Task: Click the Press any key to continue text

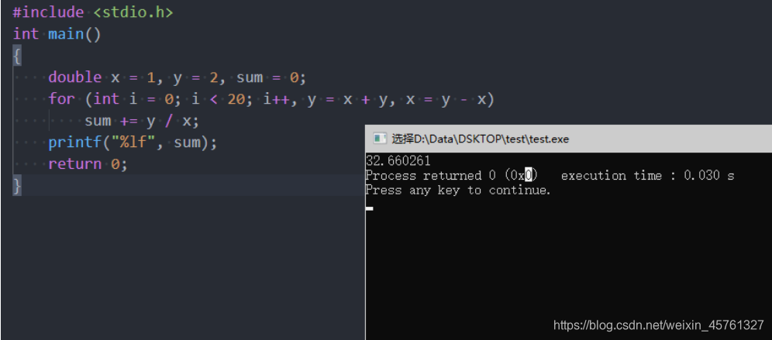Action: [458, 190]
